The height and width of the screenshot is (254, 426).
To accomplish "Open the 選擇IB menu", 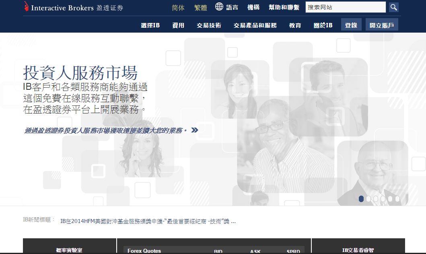I will [150, 25].
